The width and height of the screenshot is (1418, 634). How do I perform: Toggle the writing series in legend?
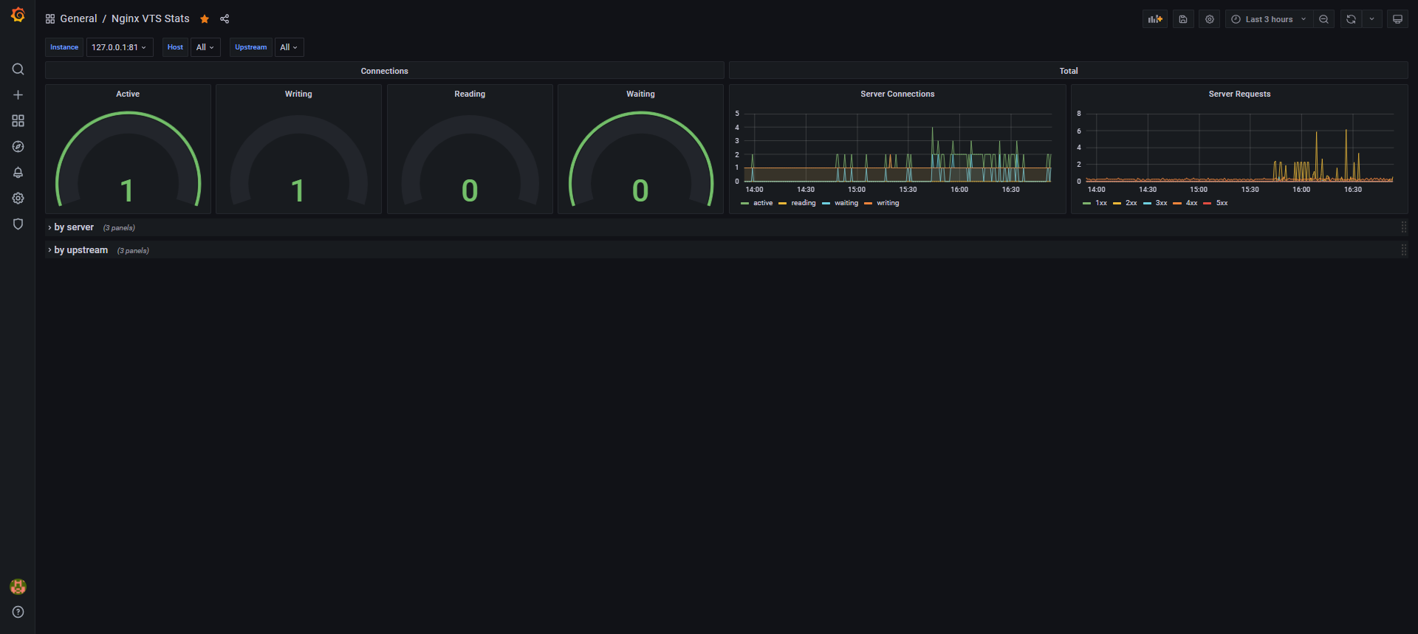888,203
